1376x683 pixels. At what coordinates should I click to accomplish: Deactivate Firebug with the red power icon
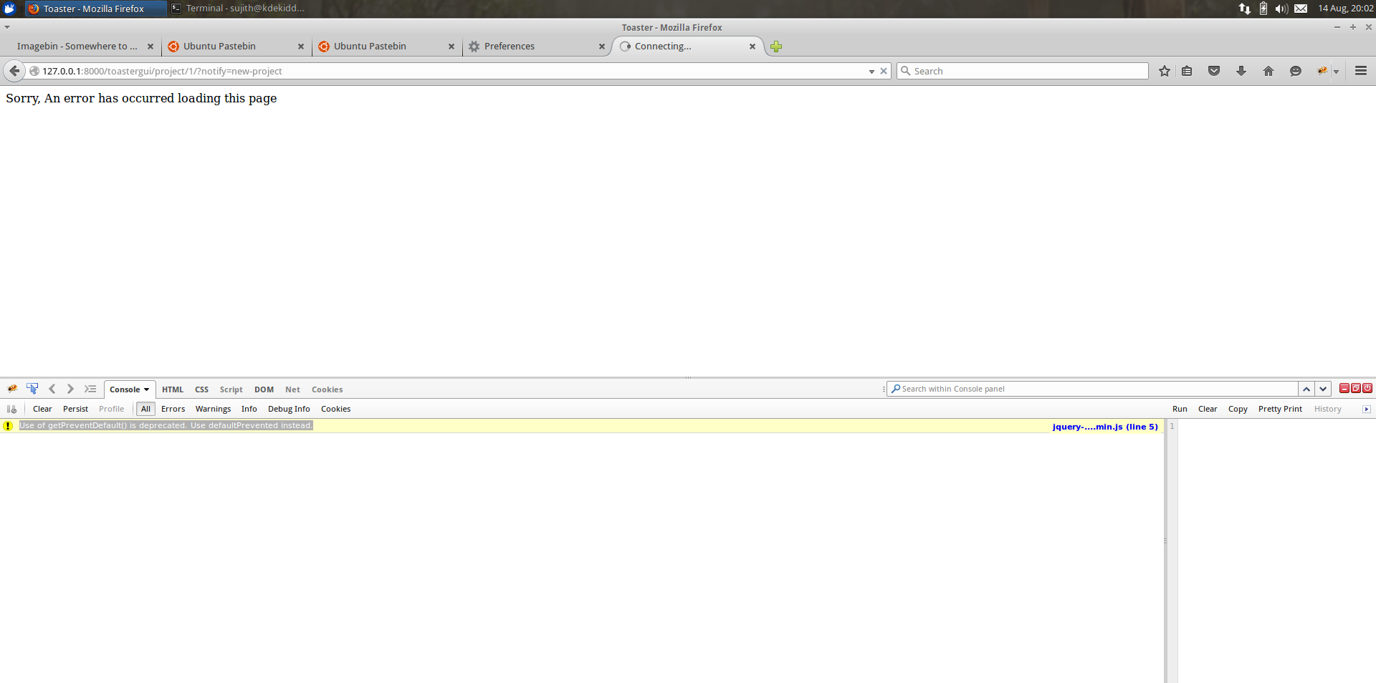[1367, 388]
